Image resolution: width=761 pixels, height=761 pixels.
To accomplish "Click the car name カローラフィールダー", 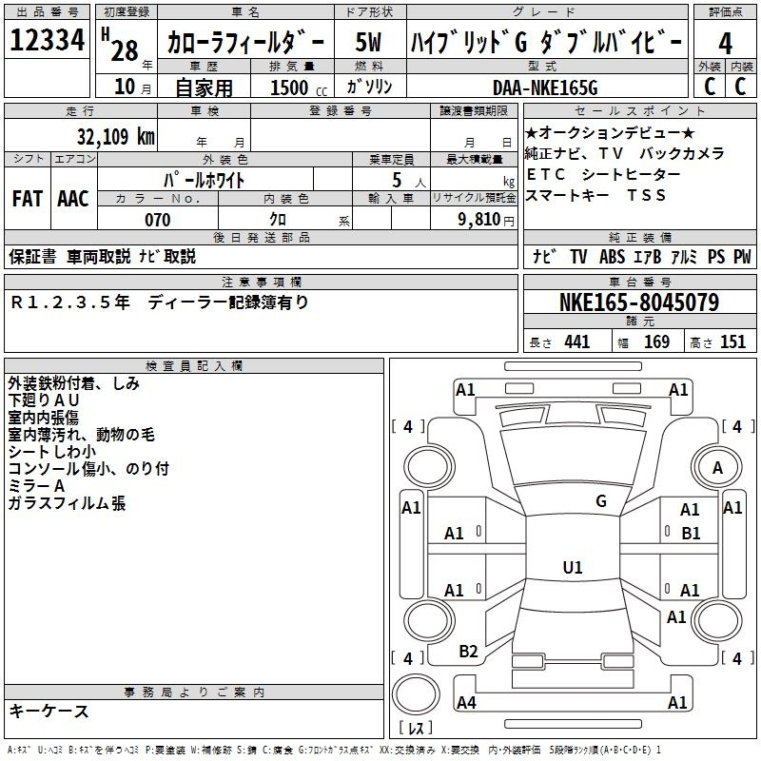I will [244, 44].
